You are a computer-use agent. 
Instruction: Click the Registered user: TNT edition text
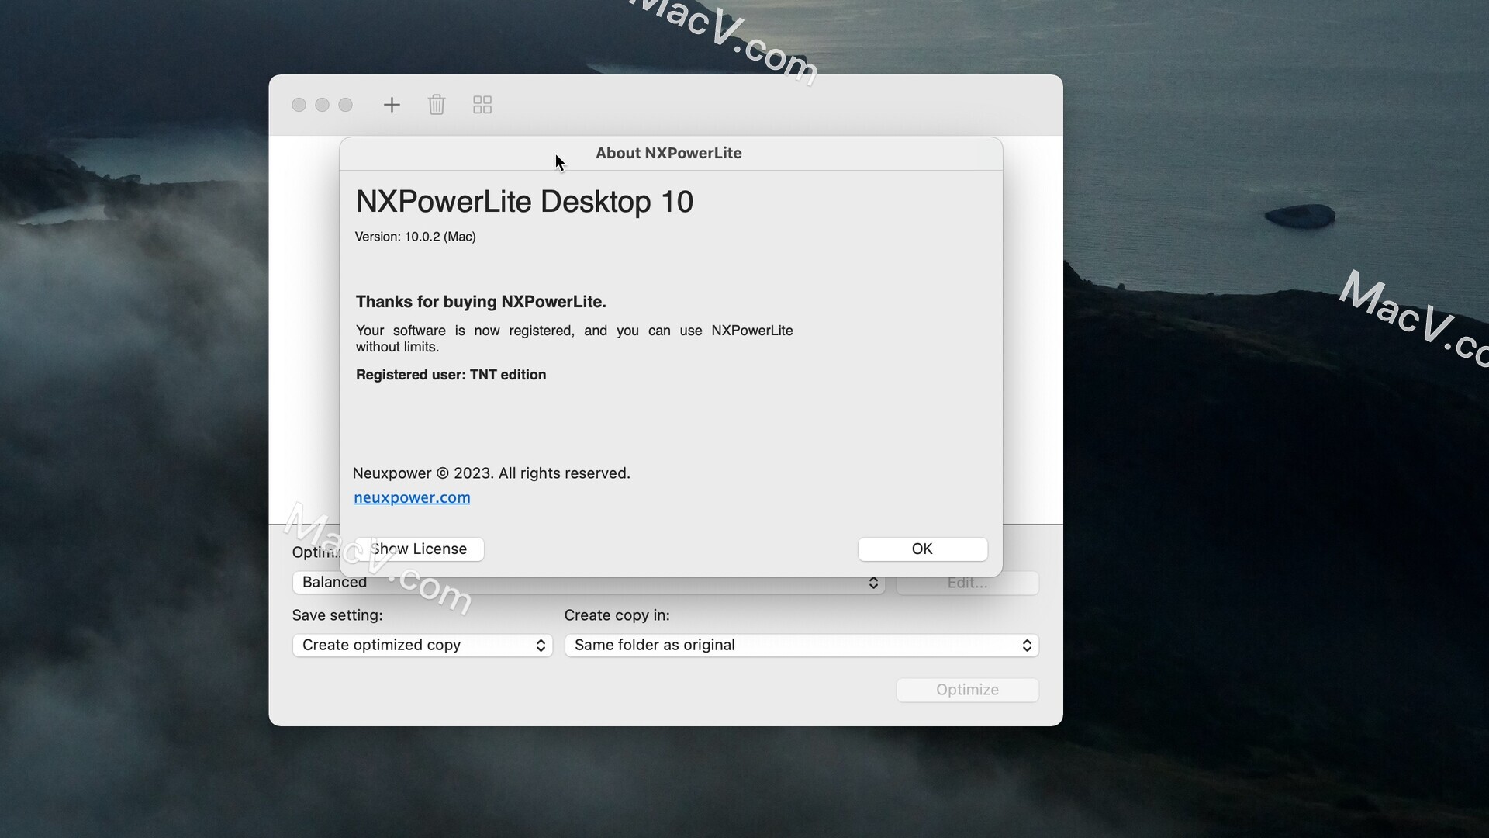(x=451, y=375)
